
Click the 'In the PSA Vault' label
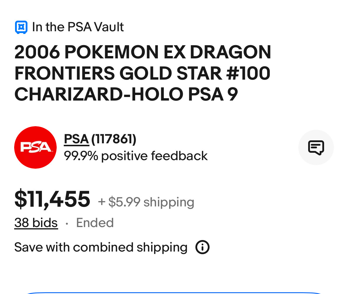[x=78, y=27]
